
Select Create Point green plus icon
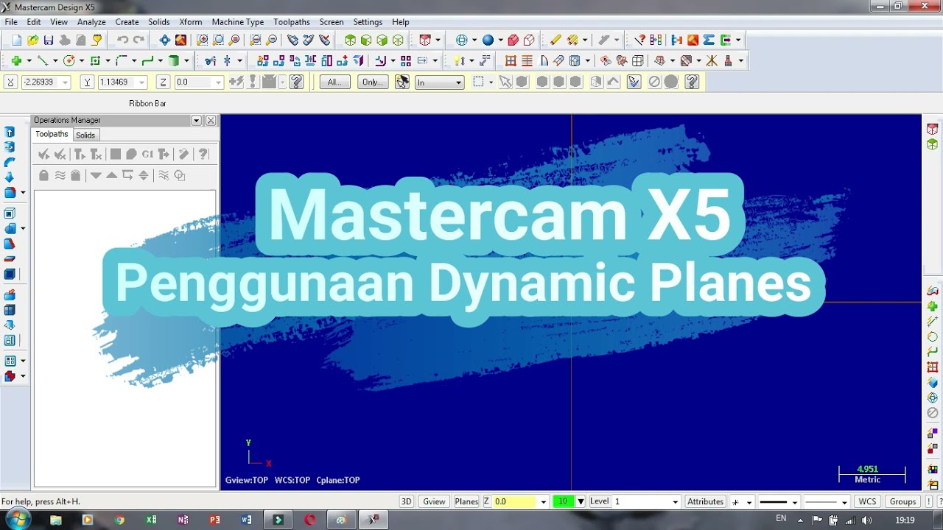(x=16, y=60)
